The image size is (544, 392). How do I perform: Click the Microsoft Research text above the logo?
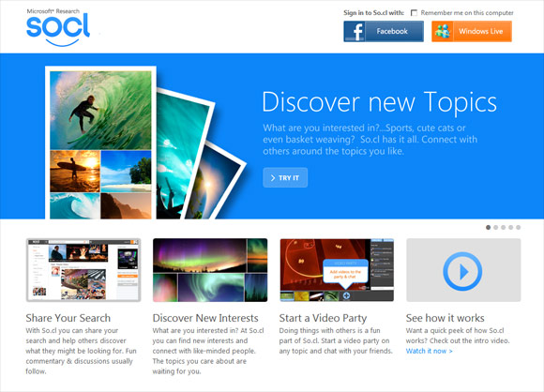[x=53, y=11]
